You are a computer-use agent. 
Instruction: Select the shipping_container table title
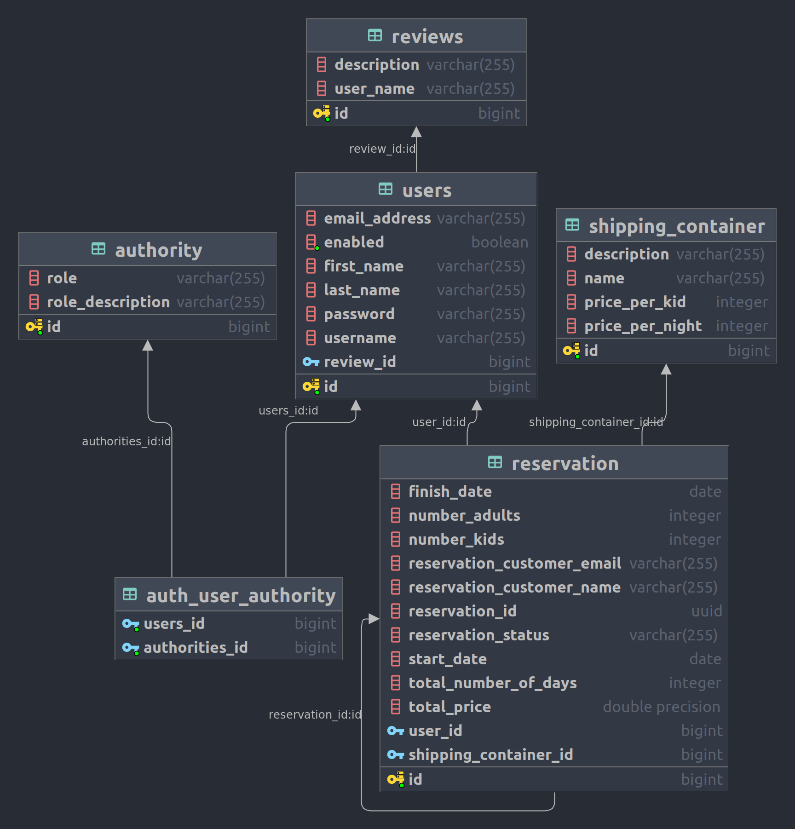[677, 226]
